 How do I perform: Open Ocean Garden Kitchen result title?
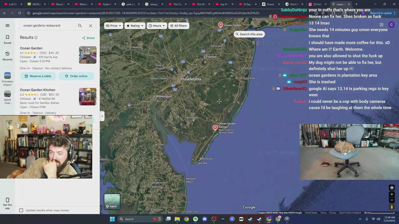click(x=37, y=90)
